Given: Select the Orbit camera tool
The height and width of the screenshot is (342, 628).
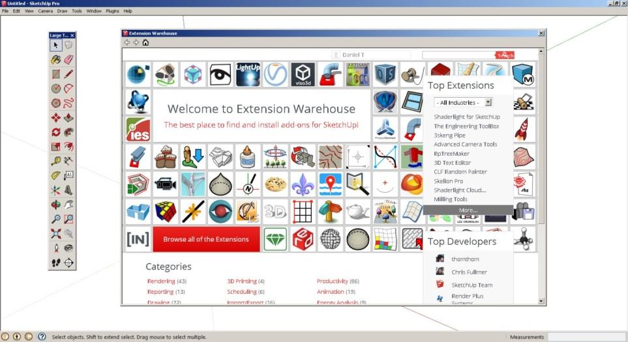Looking at the screenshot, I should (x=55, y=205).
